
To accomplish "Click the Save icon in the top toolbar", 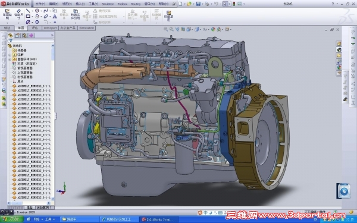I will coord(198,4).
